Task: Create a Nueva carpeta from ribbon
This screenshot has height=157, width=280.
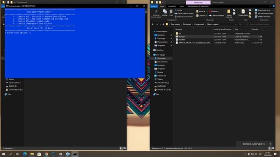Action: point(229,14)
